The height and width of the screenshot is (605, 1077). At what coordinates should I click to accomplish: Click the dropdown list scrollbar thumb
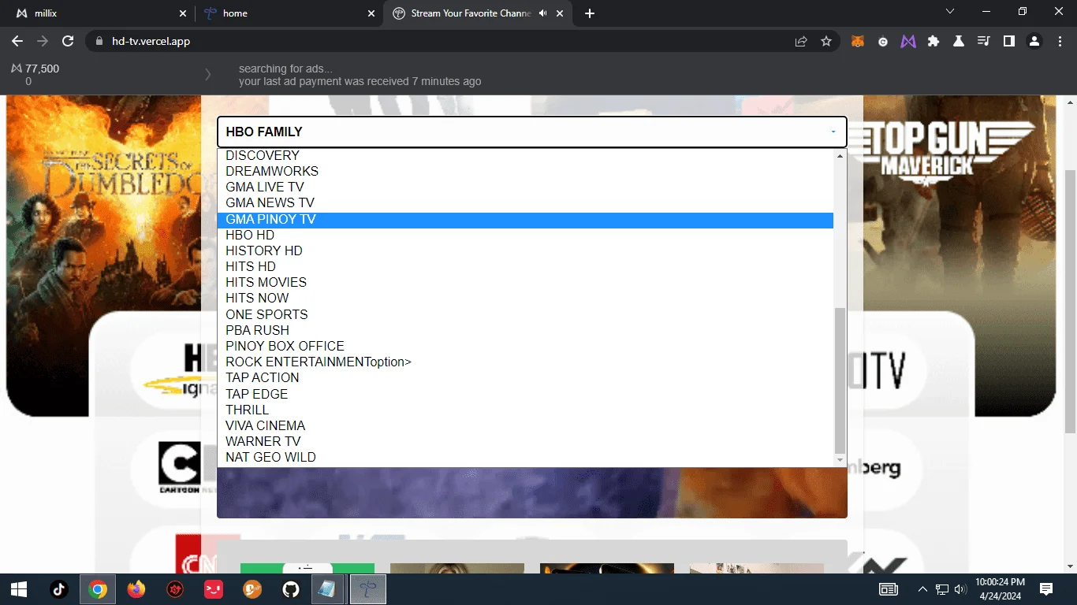[840, 380]
